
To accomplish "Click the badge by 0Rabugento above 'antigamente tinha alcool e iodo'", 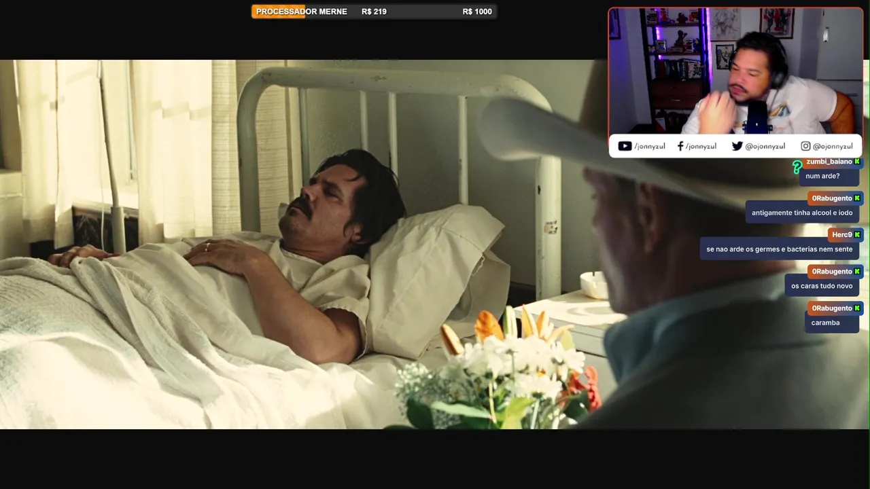I will pyautogui.click(x=857, y=198).
